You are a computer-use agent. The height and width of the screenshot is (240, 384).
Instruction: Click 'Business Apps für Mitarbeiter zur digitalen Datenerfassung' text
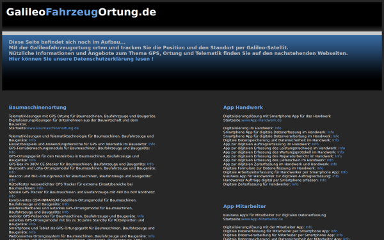coord(275,215)
